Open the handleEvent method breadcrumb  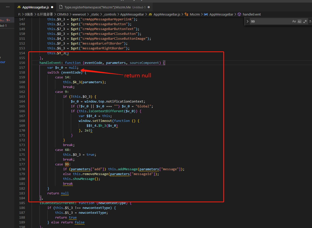click(x=252, y=15)
